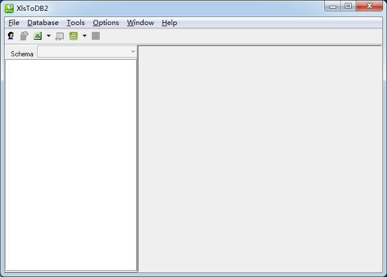Click the gray stop square icon
Screen dimensions: 387x277
tap(96, 36)
